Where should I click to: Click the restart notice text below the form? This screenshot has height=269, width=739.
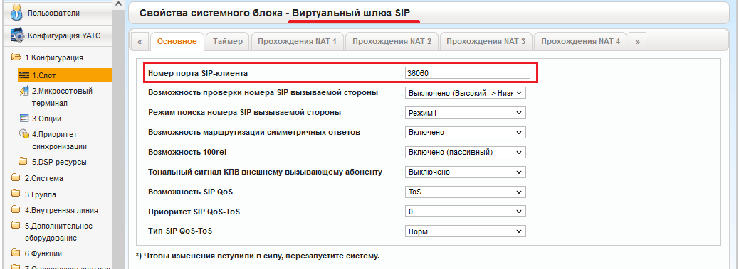pyautogui.click(x=257, y=256)
